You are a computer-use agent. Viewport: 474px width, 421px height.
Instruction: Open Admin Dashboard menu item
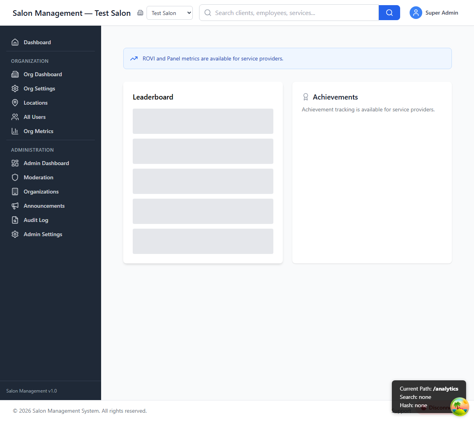point(46,163)
